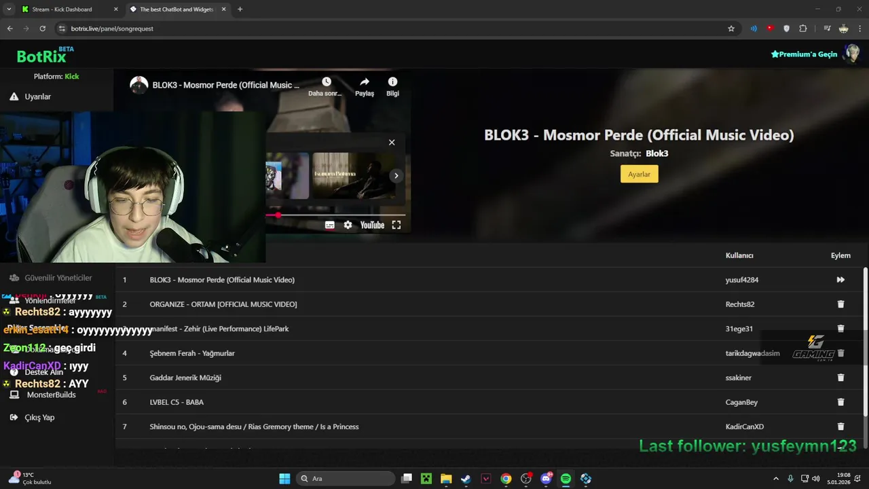Launch Minecraft from the taskbar
The width and height of the screenshot is (869, 489).
coord(426,479)
